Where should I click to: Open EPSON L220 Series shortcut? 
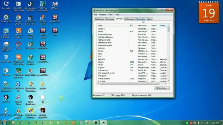pos(30,20)
